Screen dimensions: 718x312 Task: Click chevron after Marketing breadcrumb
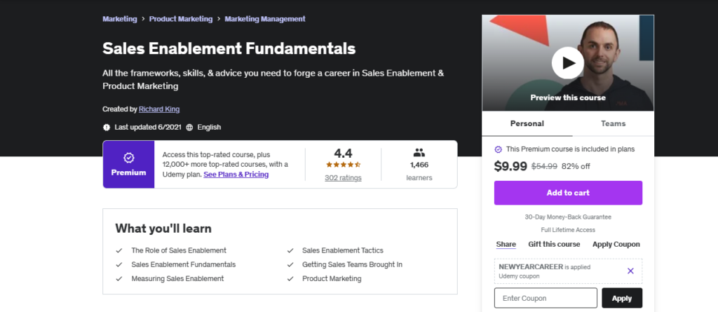pos(143,19)
